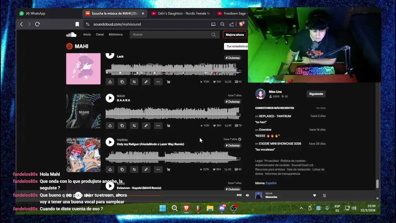
Task: Click the Mejora ahora button
Action: point(235,35)
